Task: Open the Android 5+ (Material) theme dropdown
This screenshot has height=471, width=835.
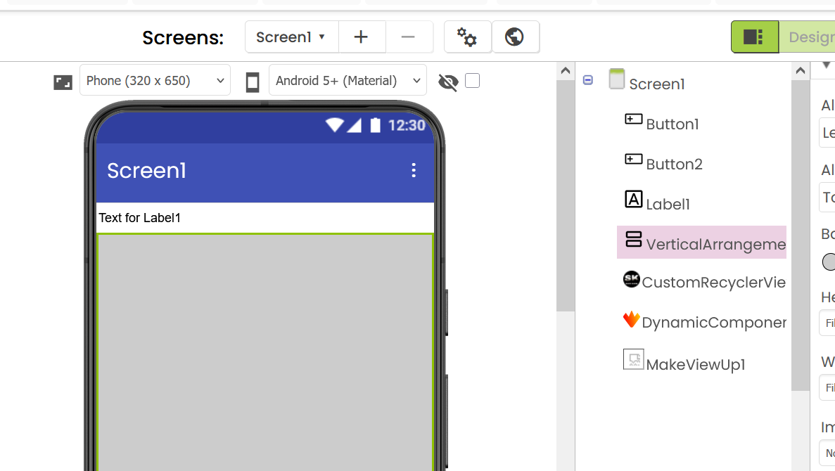Action: click(x=348, y=80)
